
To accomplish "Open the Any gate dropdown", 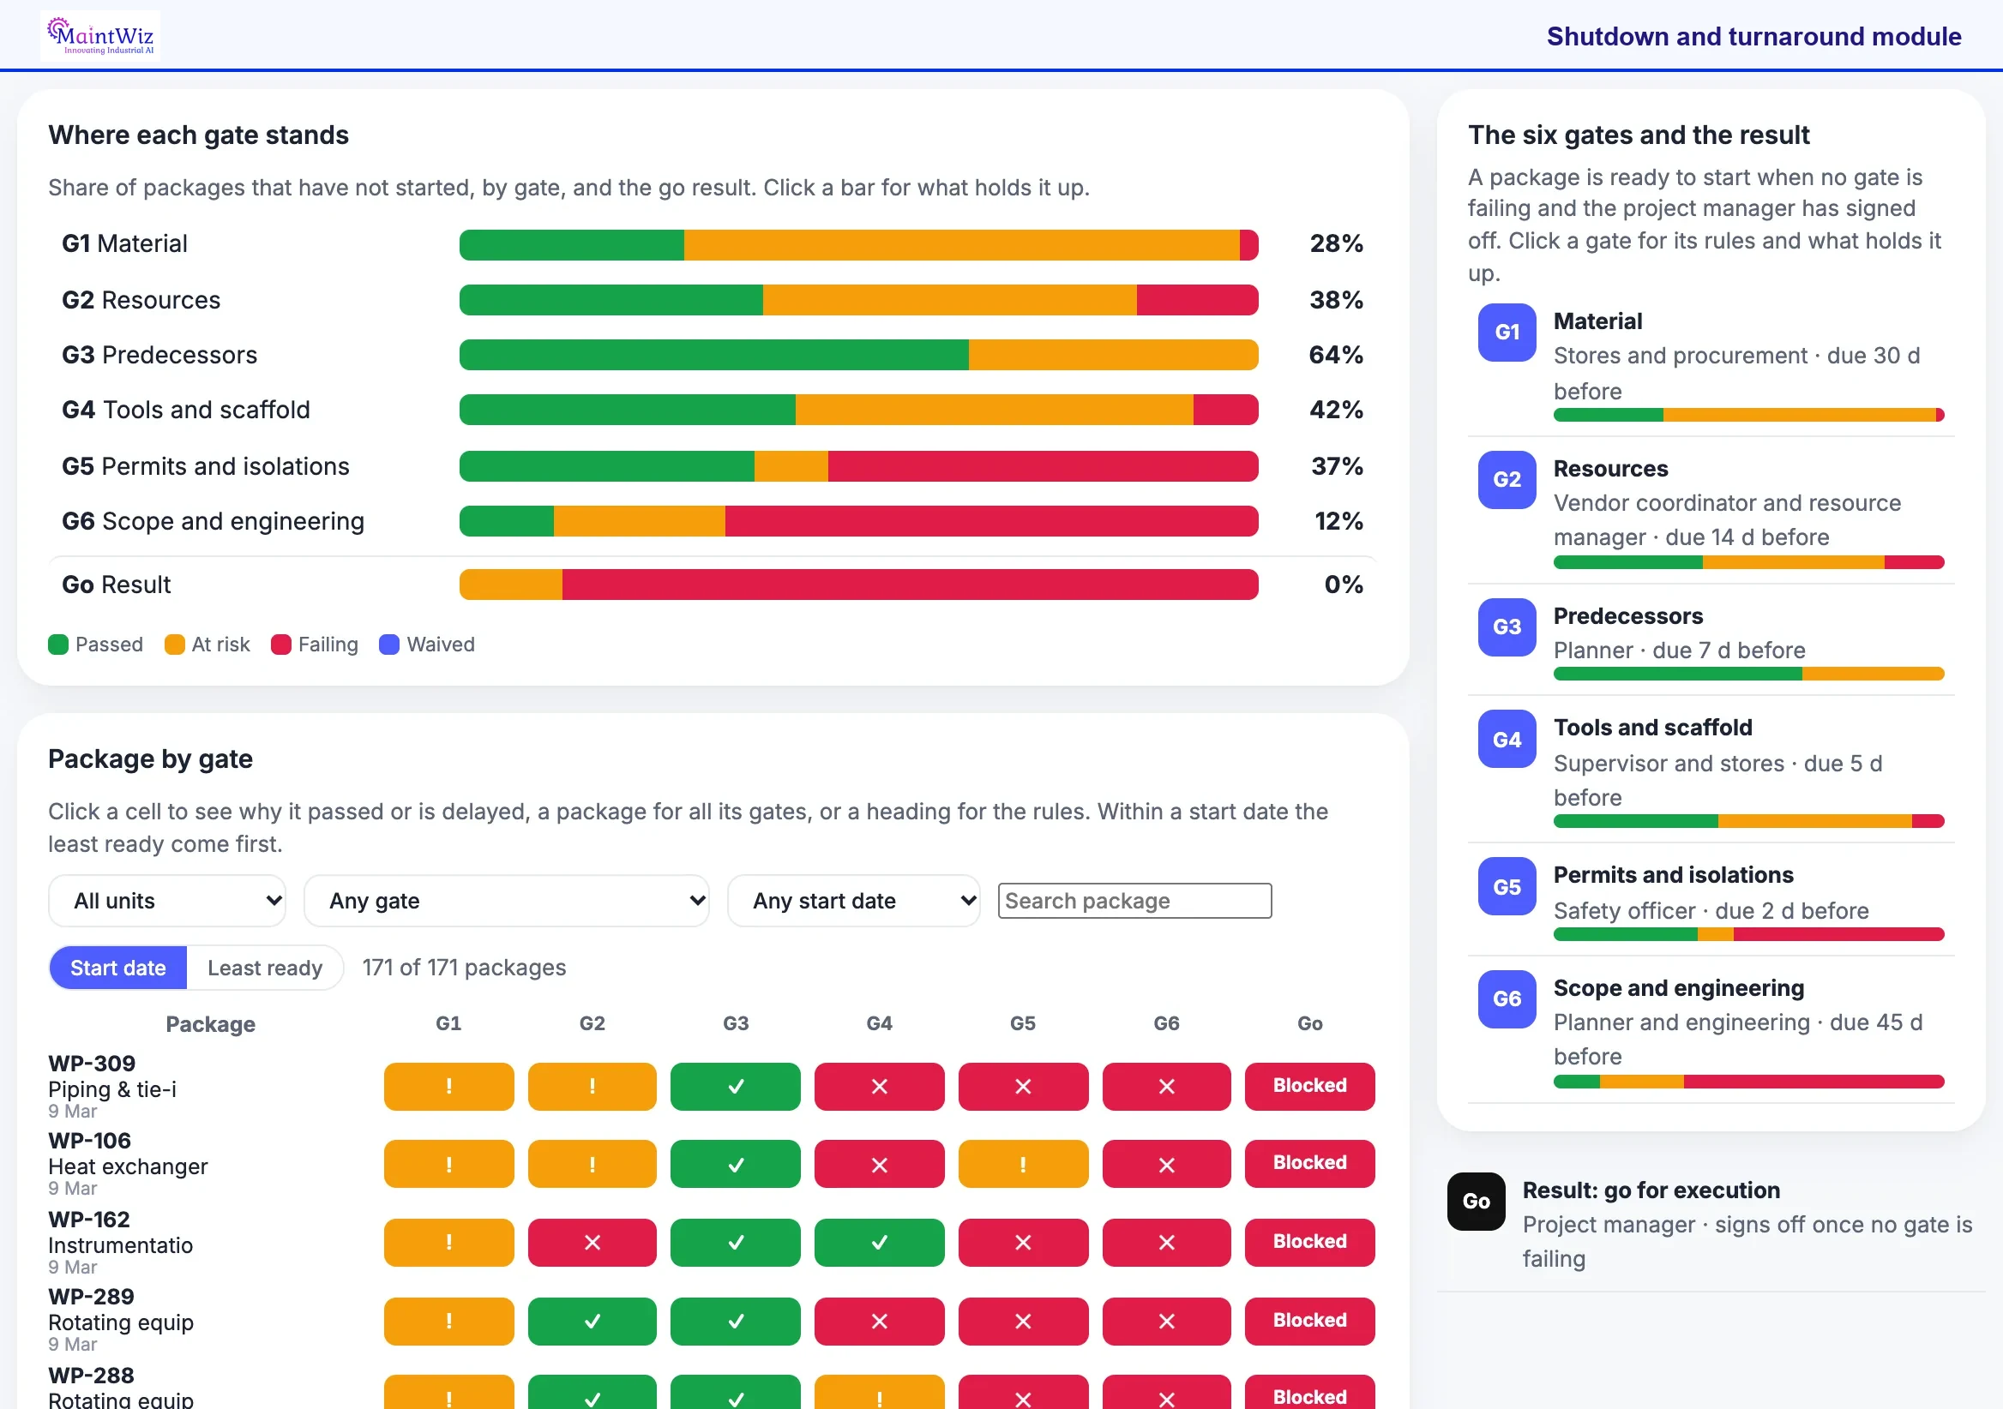I will coord(506,901).
